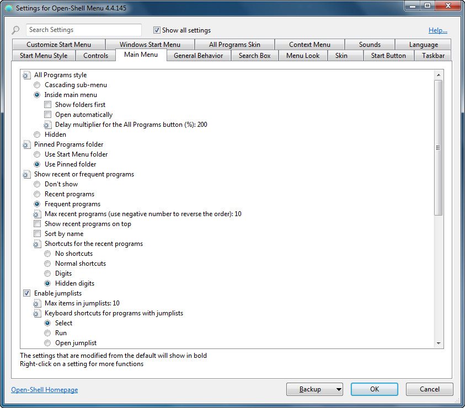This screenshot has width=465, height=408.
Task: Open the Search Box tab
Action: (x=254, y=56)
